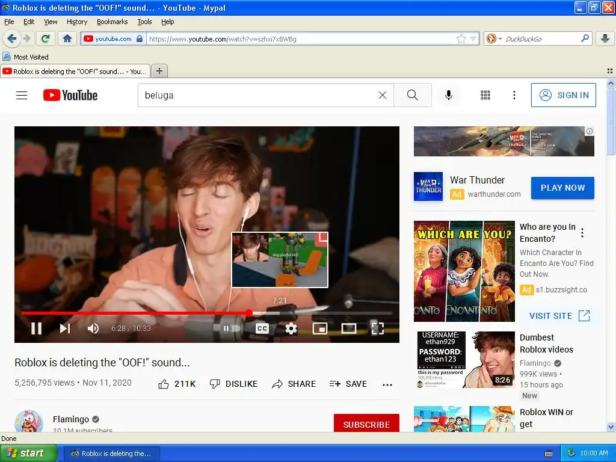Mute the video volume

tap(93, 328)
